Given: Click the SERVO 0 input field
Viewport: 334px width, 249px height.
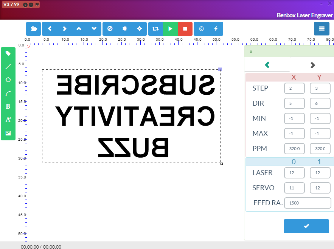Looking at the screenshot, I should (294, 188).
